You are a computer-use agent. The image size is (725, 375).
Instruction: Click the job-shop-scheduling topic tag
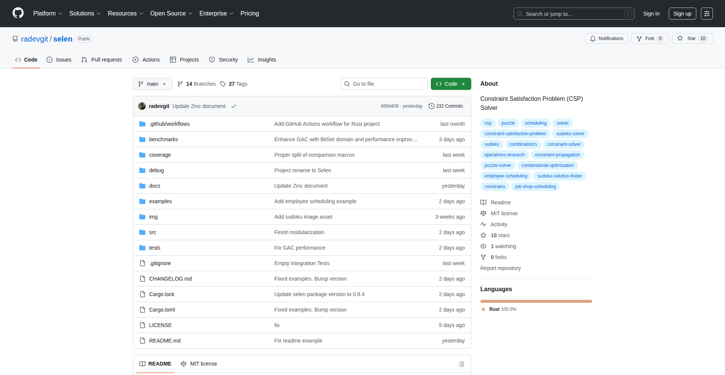(x=535, y=187)
